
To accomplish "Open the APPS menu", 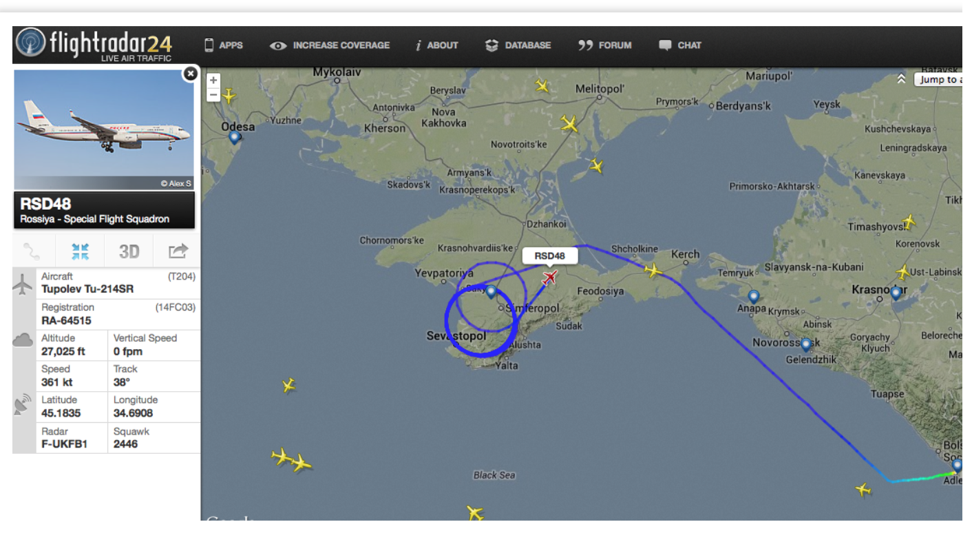I will coord(223,45).
